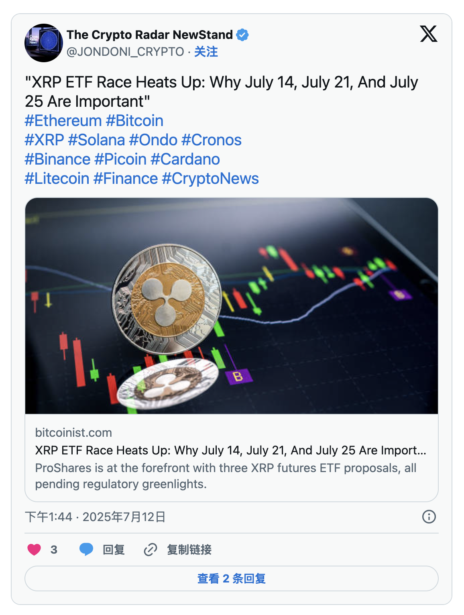Click the 复制链接 copy link text
This screenshot has width=464, height=615.
189,549
